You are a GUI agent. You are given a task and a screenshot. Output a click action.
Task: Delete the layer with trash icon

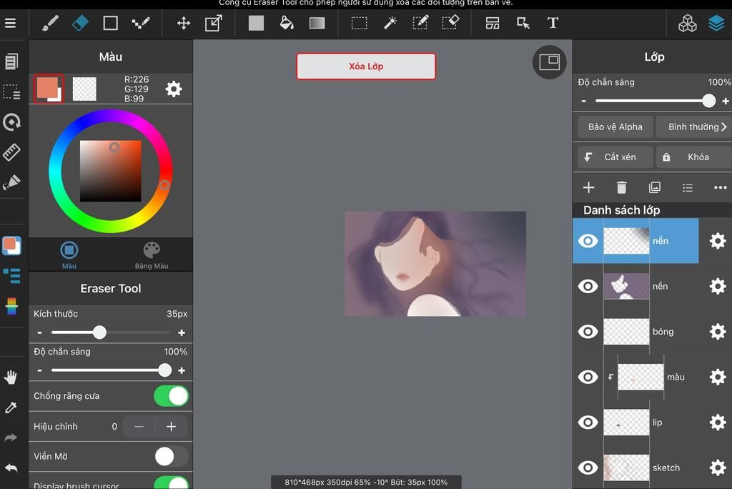[621, 188]
